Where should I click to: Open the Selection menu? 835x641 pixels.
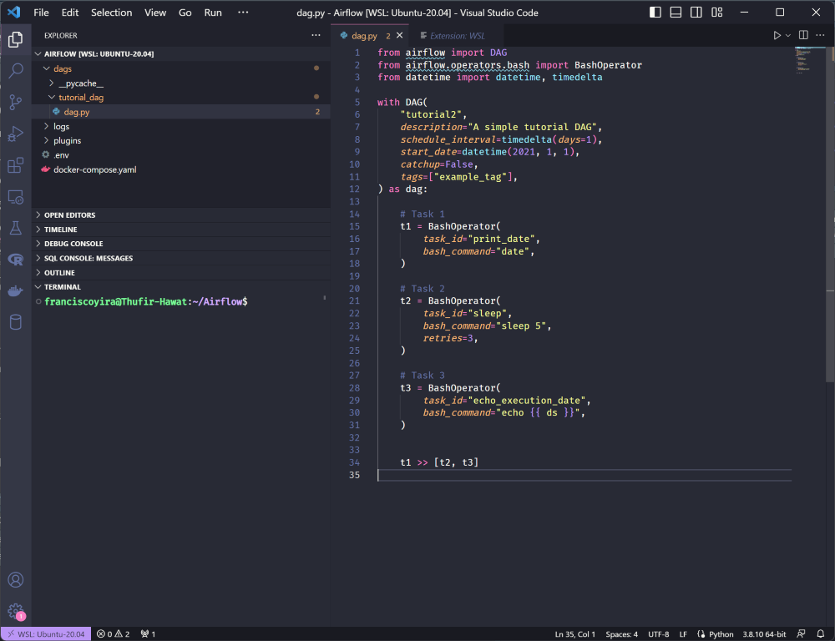[x=111, y=13]
